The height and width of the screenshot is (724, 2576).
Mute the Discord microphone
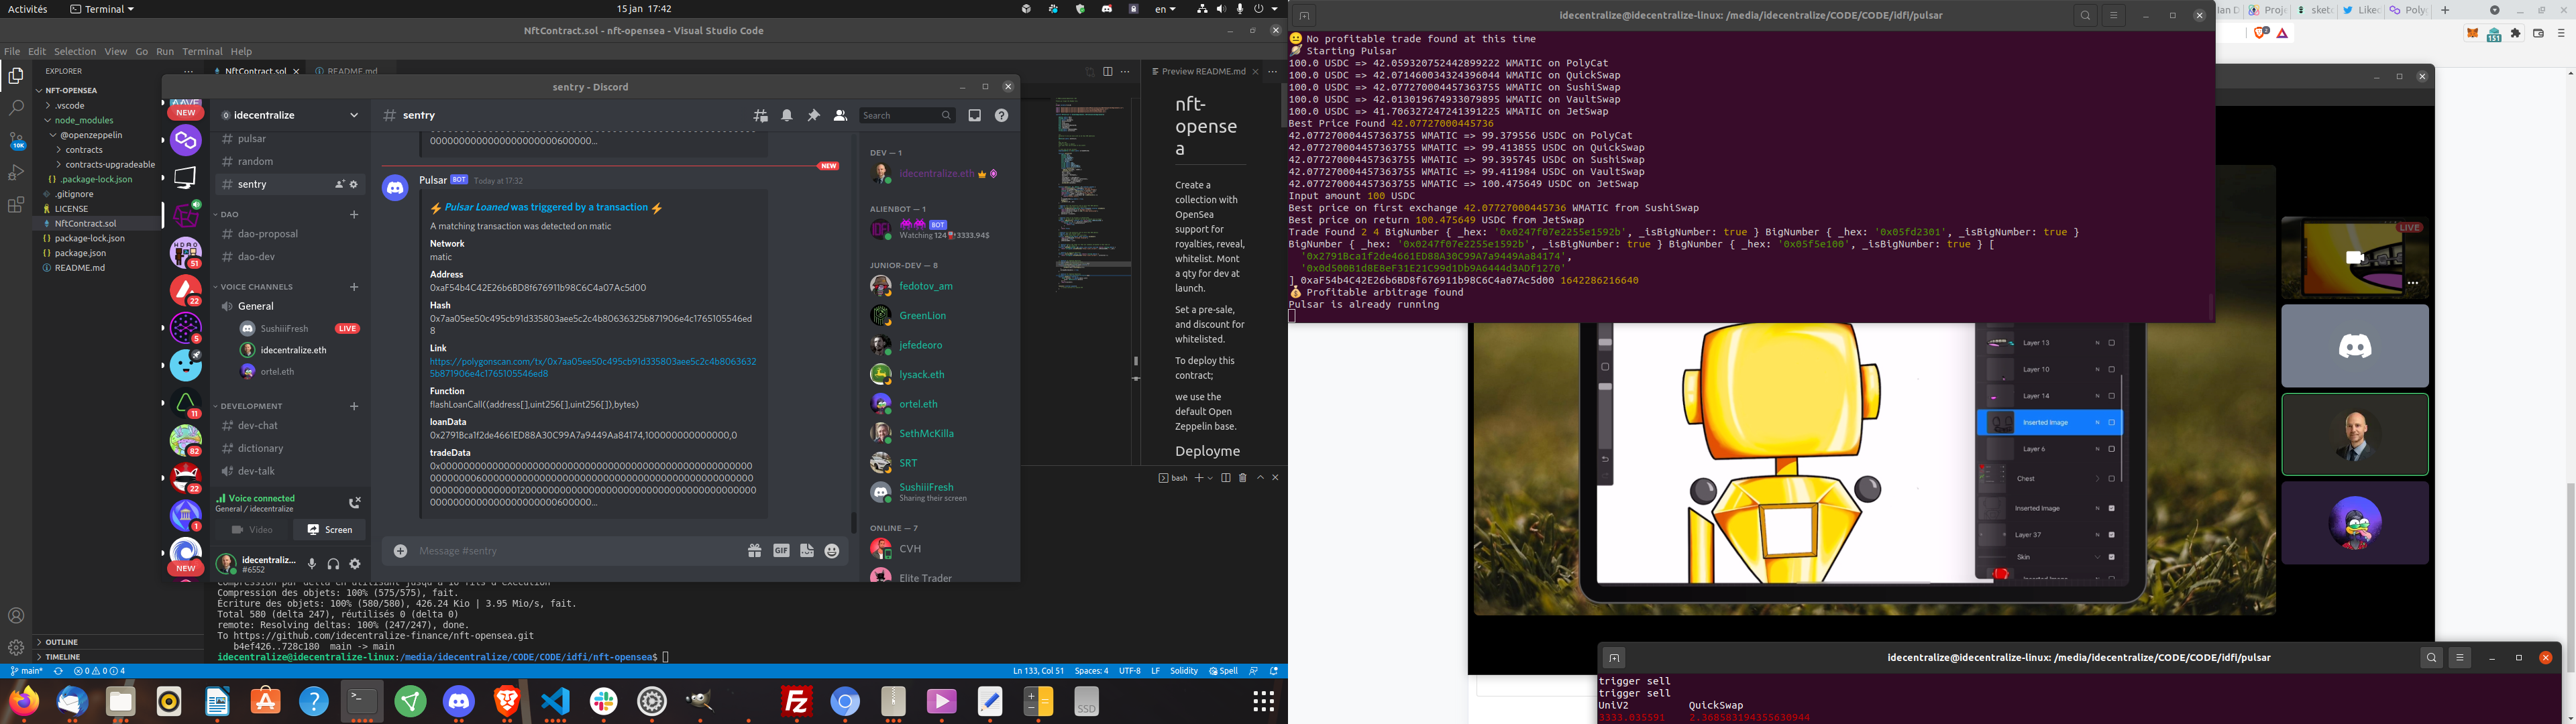[x=312, y=565]
